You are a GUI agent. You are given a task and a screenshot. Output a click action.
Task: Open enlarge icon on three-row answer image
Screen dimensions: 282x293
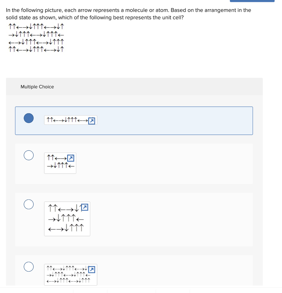pos(85,207)
